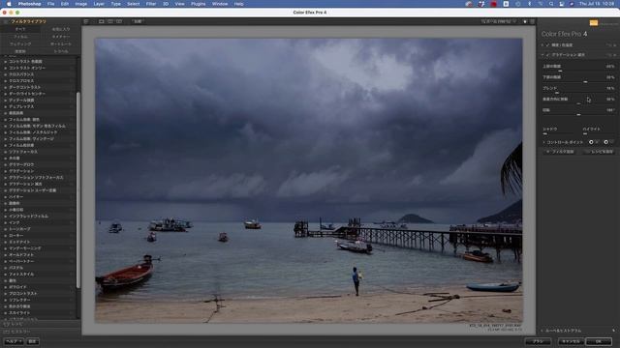Expand the ヒストリー section
The height and width of the screenshot is (348, 620).
pyautogui.click(x=17, y=332)
